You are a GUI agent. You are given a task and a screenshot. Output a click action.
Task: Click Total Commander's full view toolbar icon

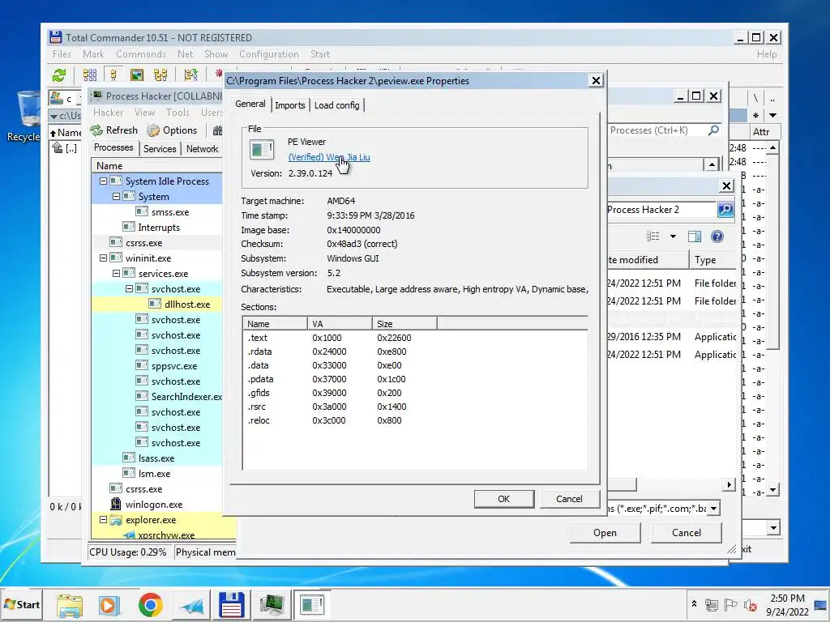pos(113,75)
